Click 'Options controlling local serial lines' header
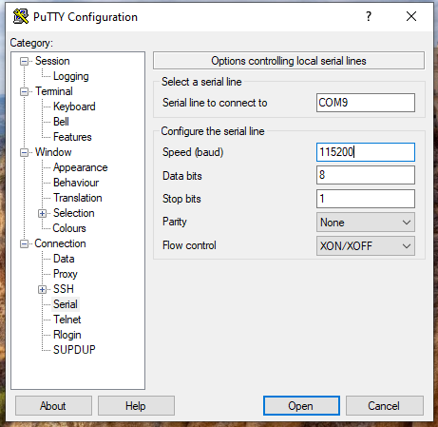The height and width of the screenshot is (427, 438). 289,61
